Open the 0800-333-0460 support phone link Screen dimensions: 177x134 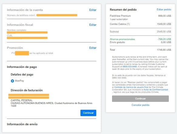tap(130, 67)
